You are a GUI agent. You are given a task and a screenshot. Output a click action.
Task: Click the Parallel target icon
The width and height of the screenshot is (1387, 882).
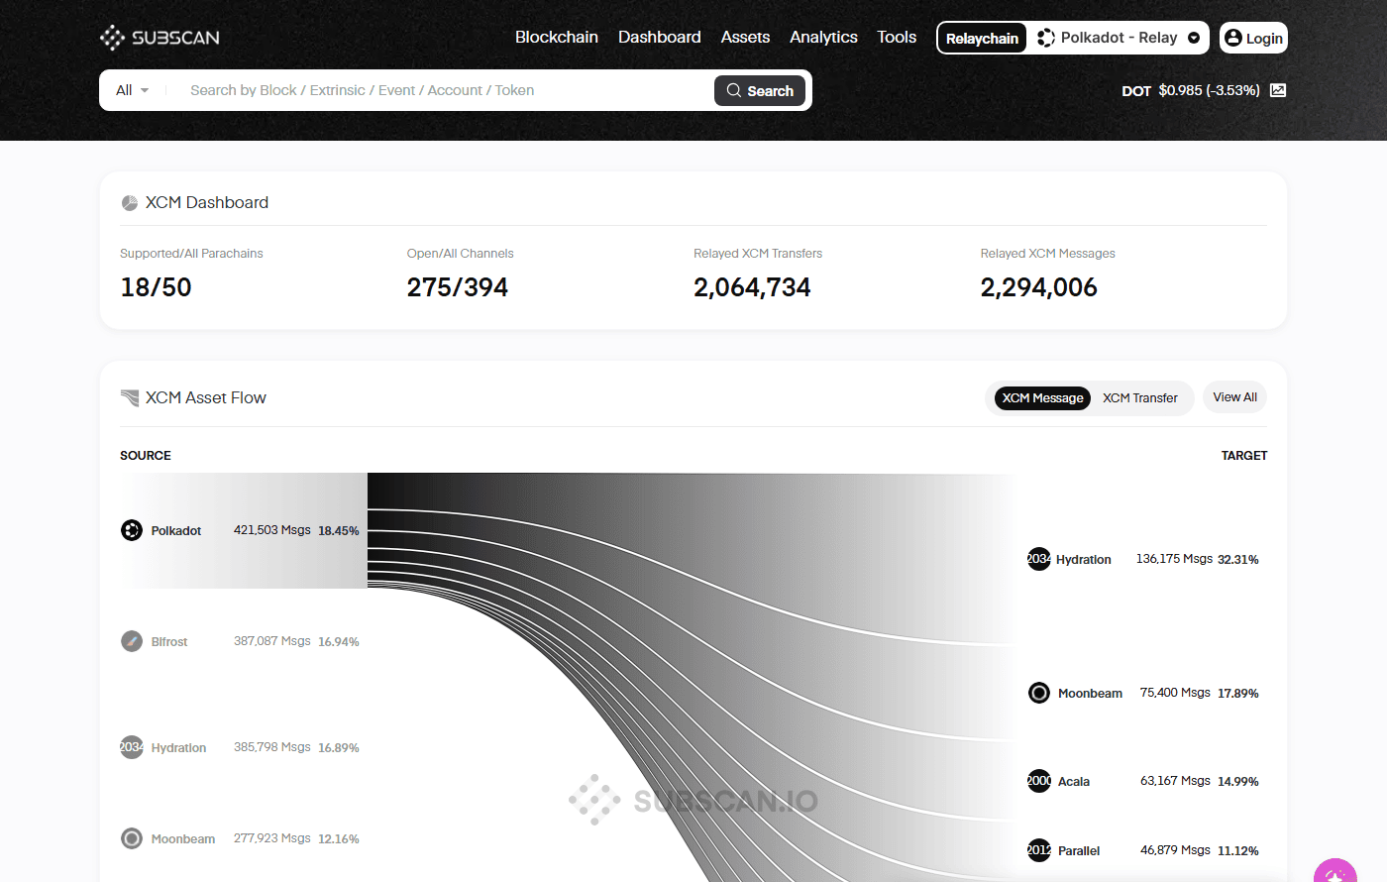pyautogui.click(x=1038, y=850)
